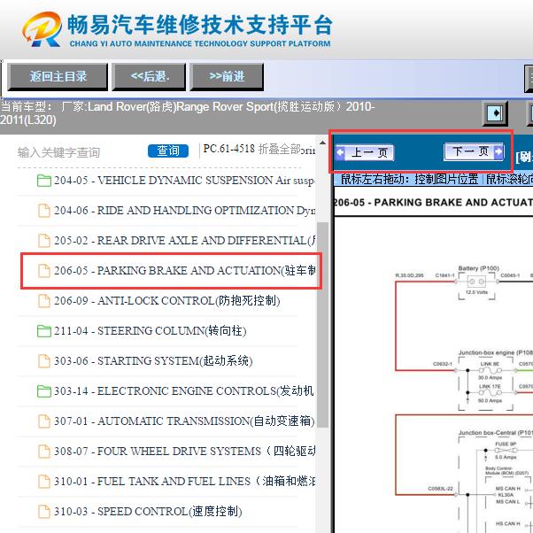Viewport: 533px width, 533px height.
Task: Click document icon for 206-09 Anti-Lock Control
Action: point(44,300)
